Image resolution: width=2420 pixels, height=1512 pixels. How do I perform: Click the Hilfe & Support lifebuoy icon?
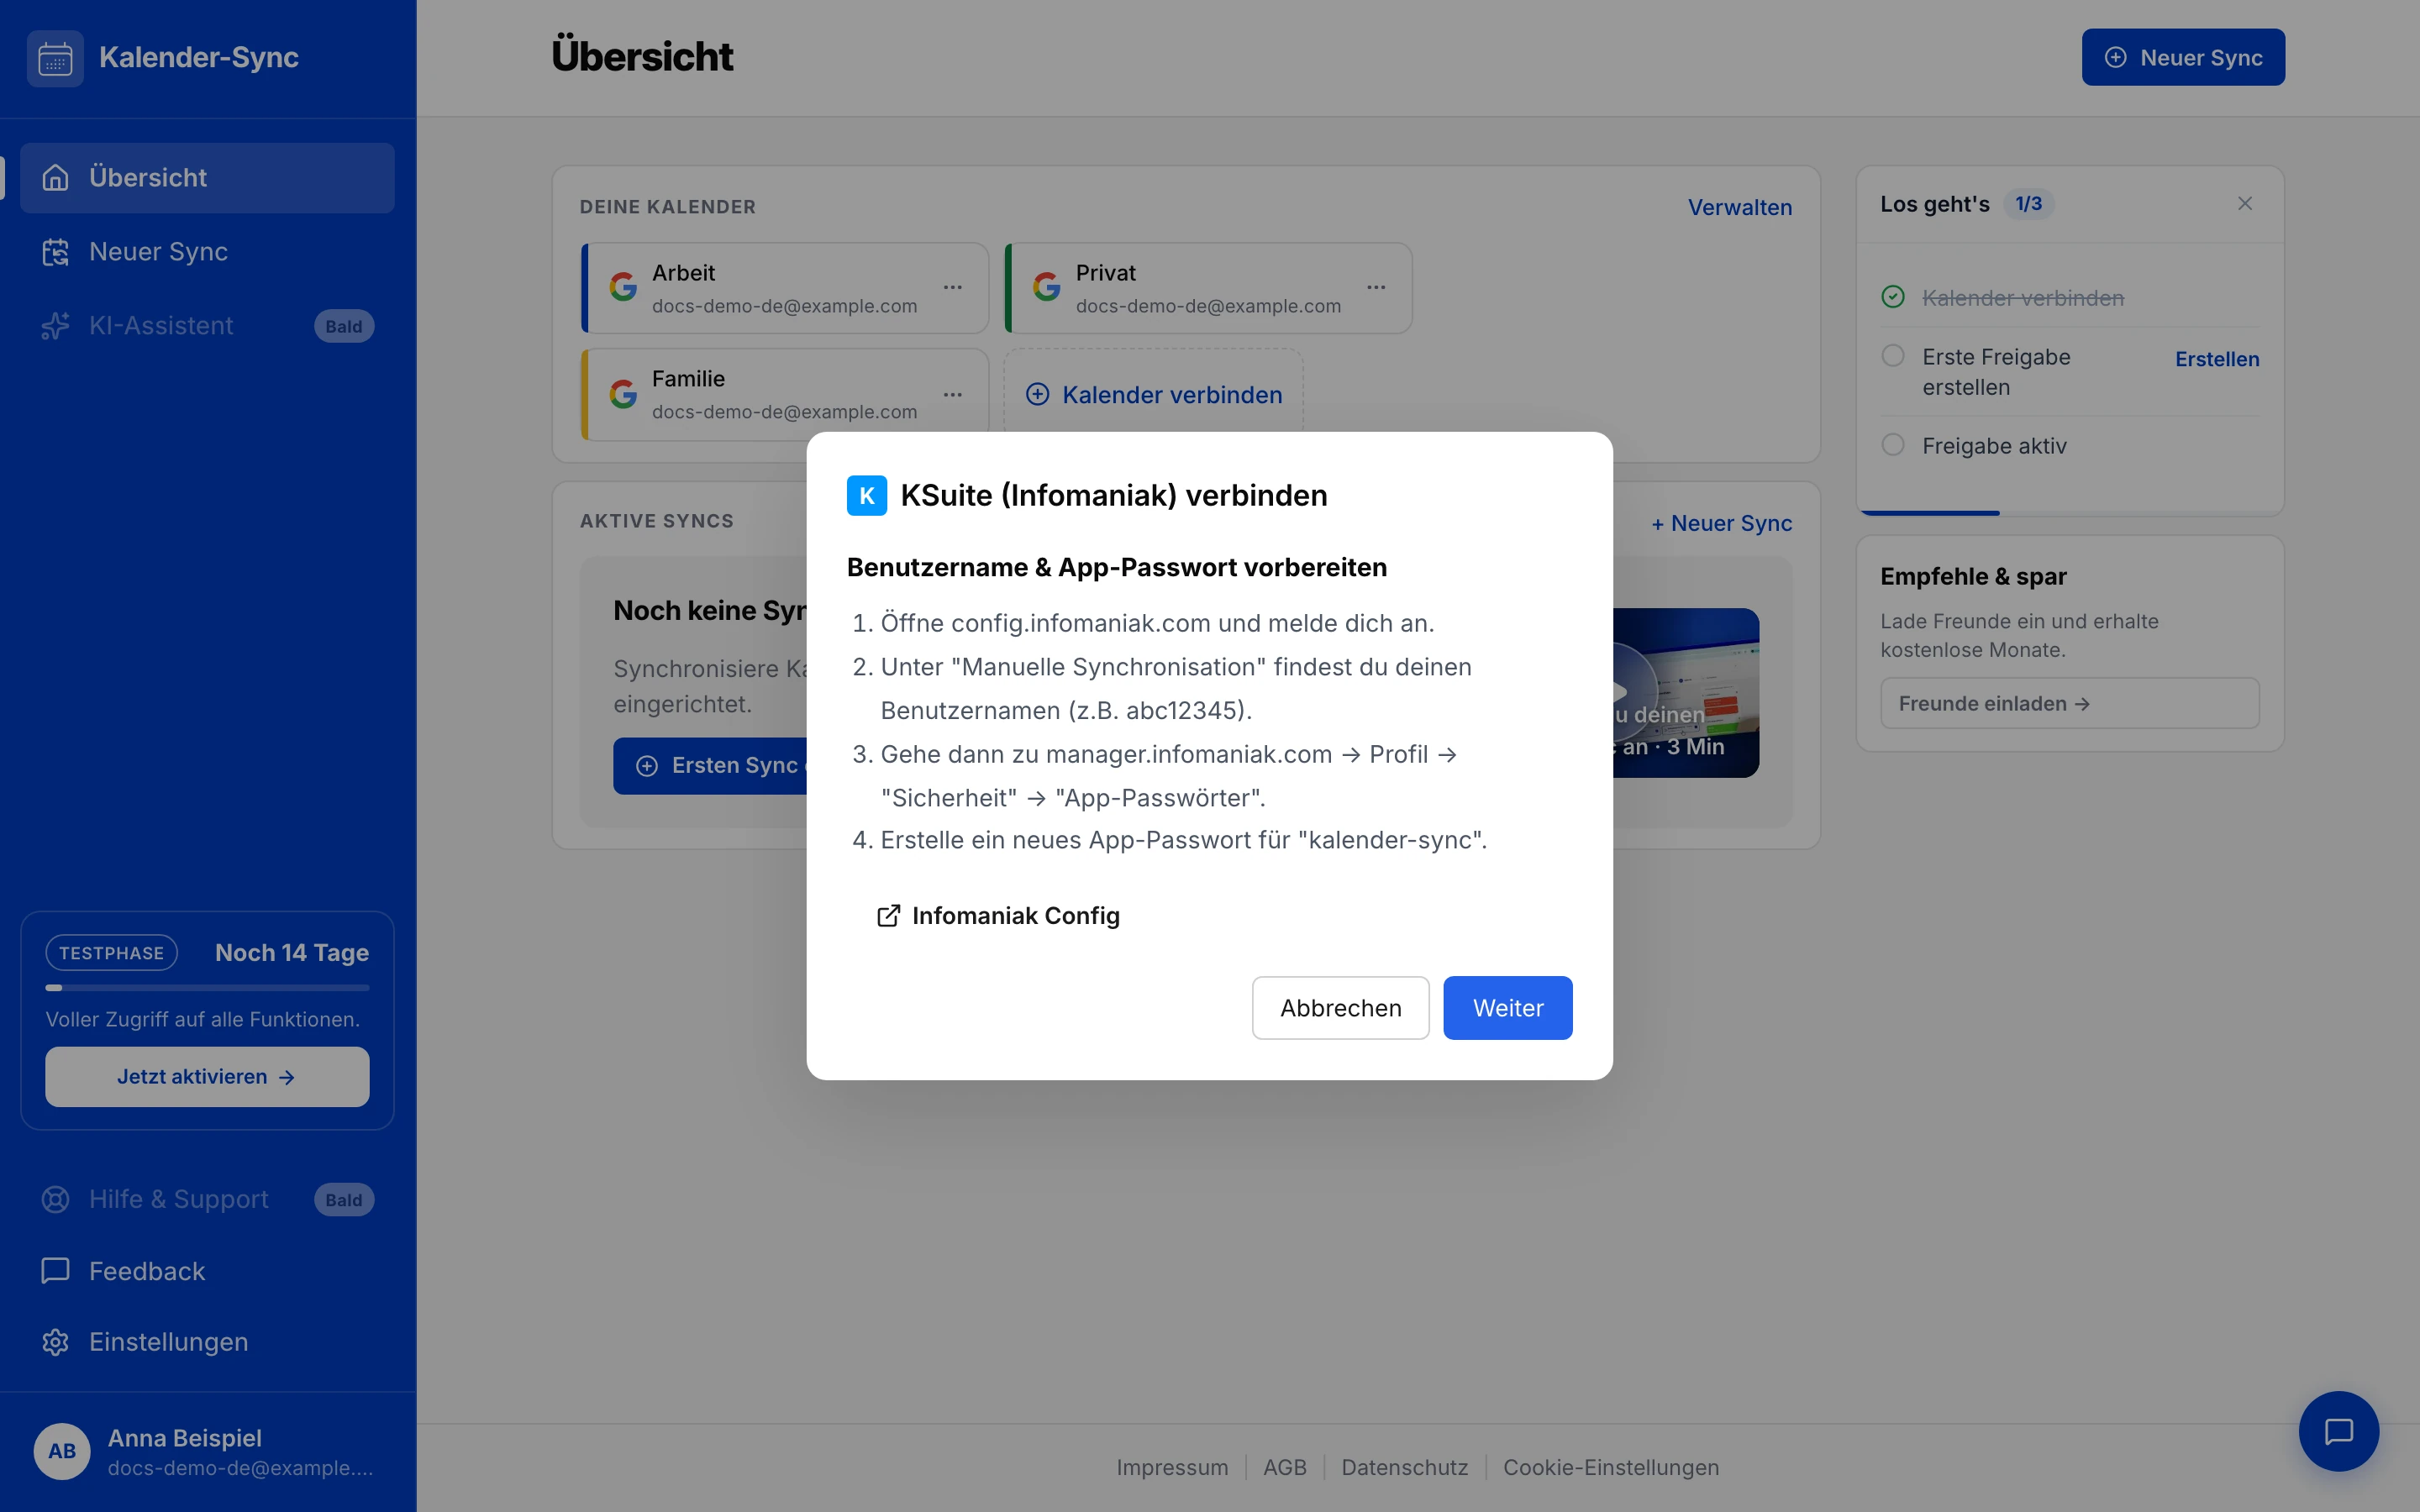tap(55, 1199)
